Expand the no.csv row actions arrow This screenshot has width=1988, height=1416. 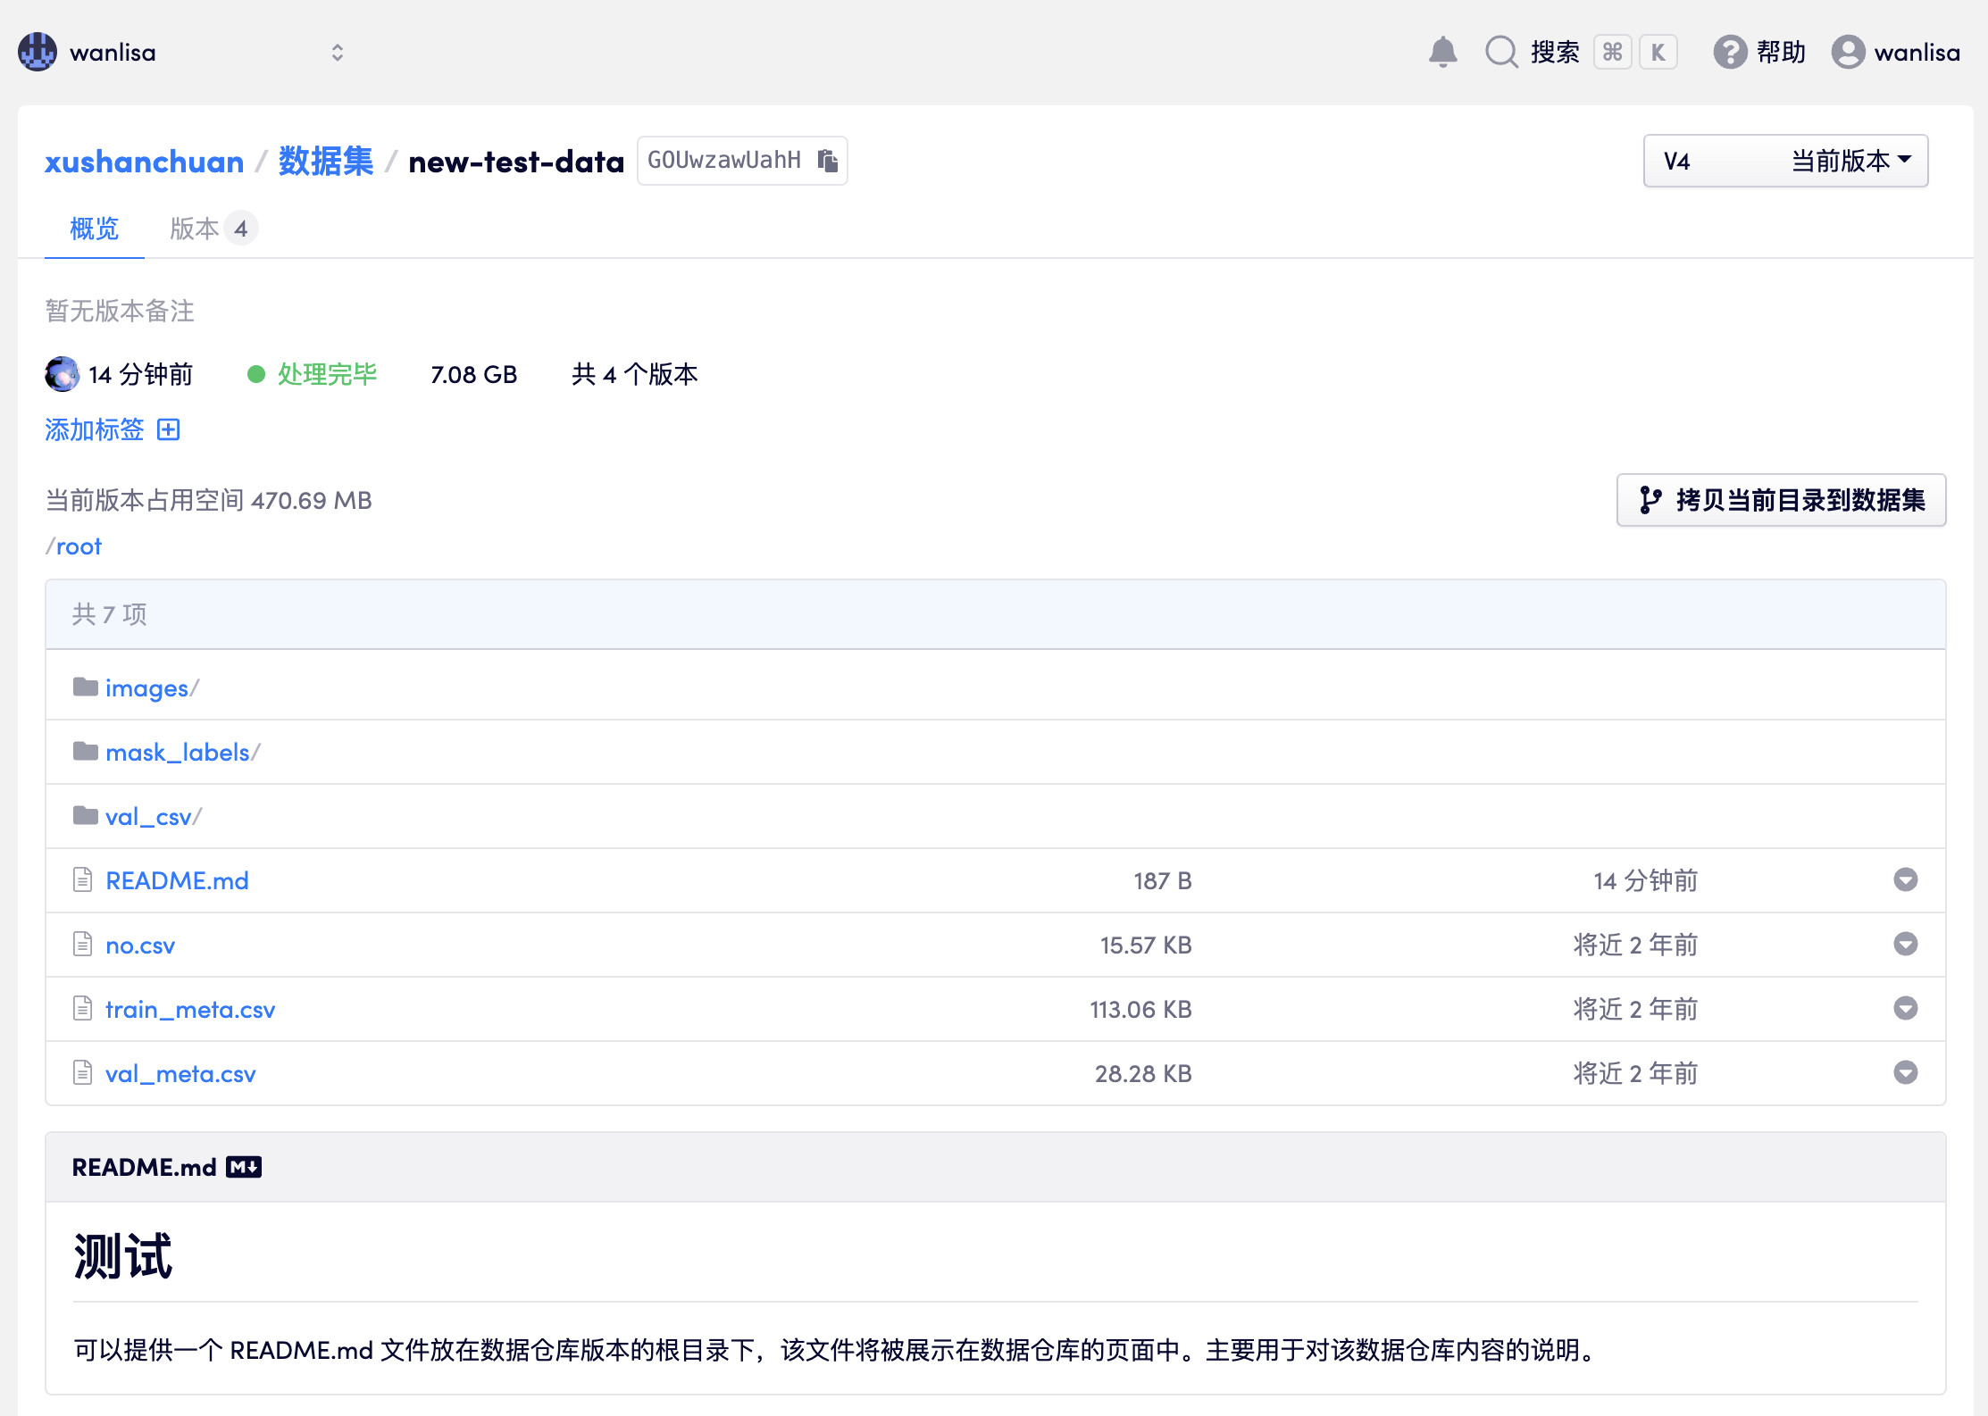[1905, 945]
